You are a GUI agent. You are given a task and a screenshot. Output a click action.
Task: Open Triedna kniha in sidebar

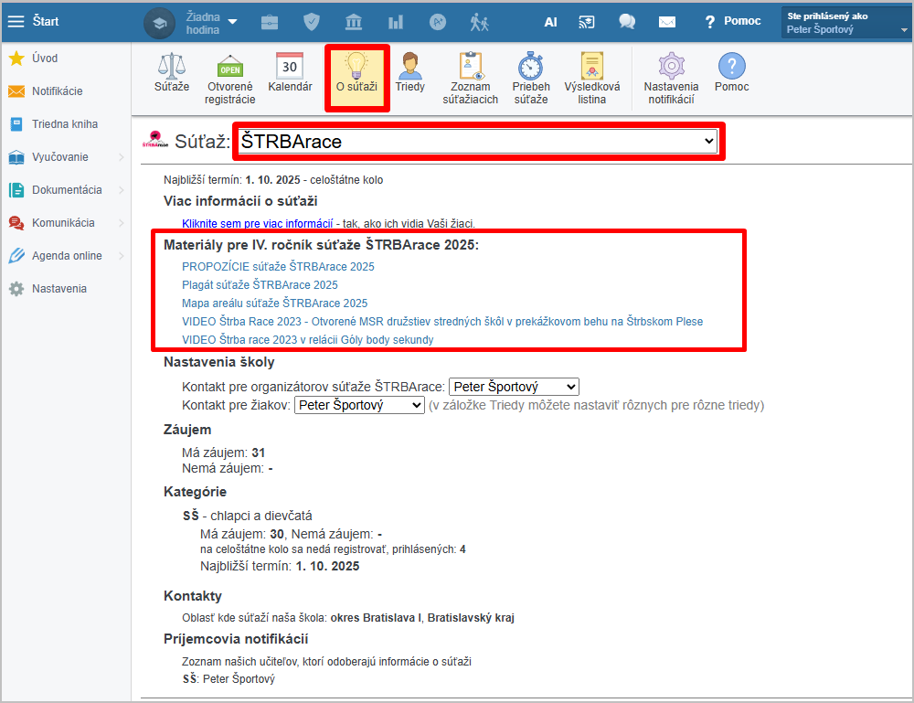pyautogui.click(x=64, y=124)
